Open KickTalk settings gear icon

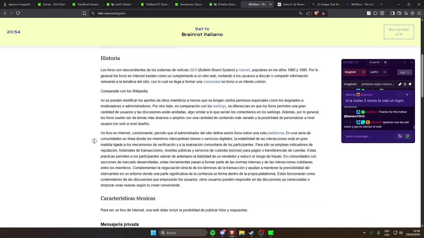coord(385,62)
